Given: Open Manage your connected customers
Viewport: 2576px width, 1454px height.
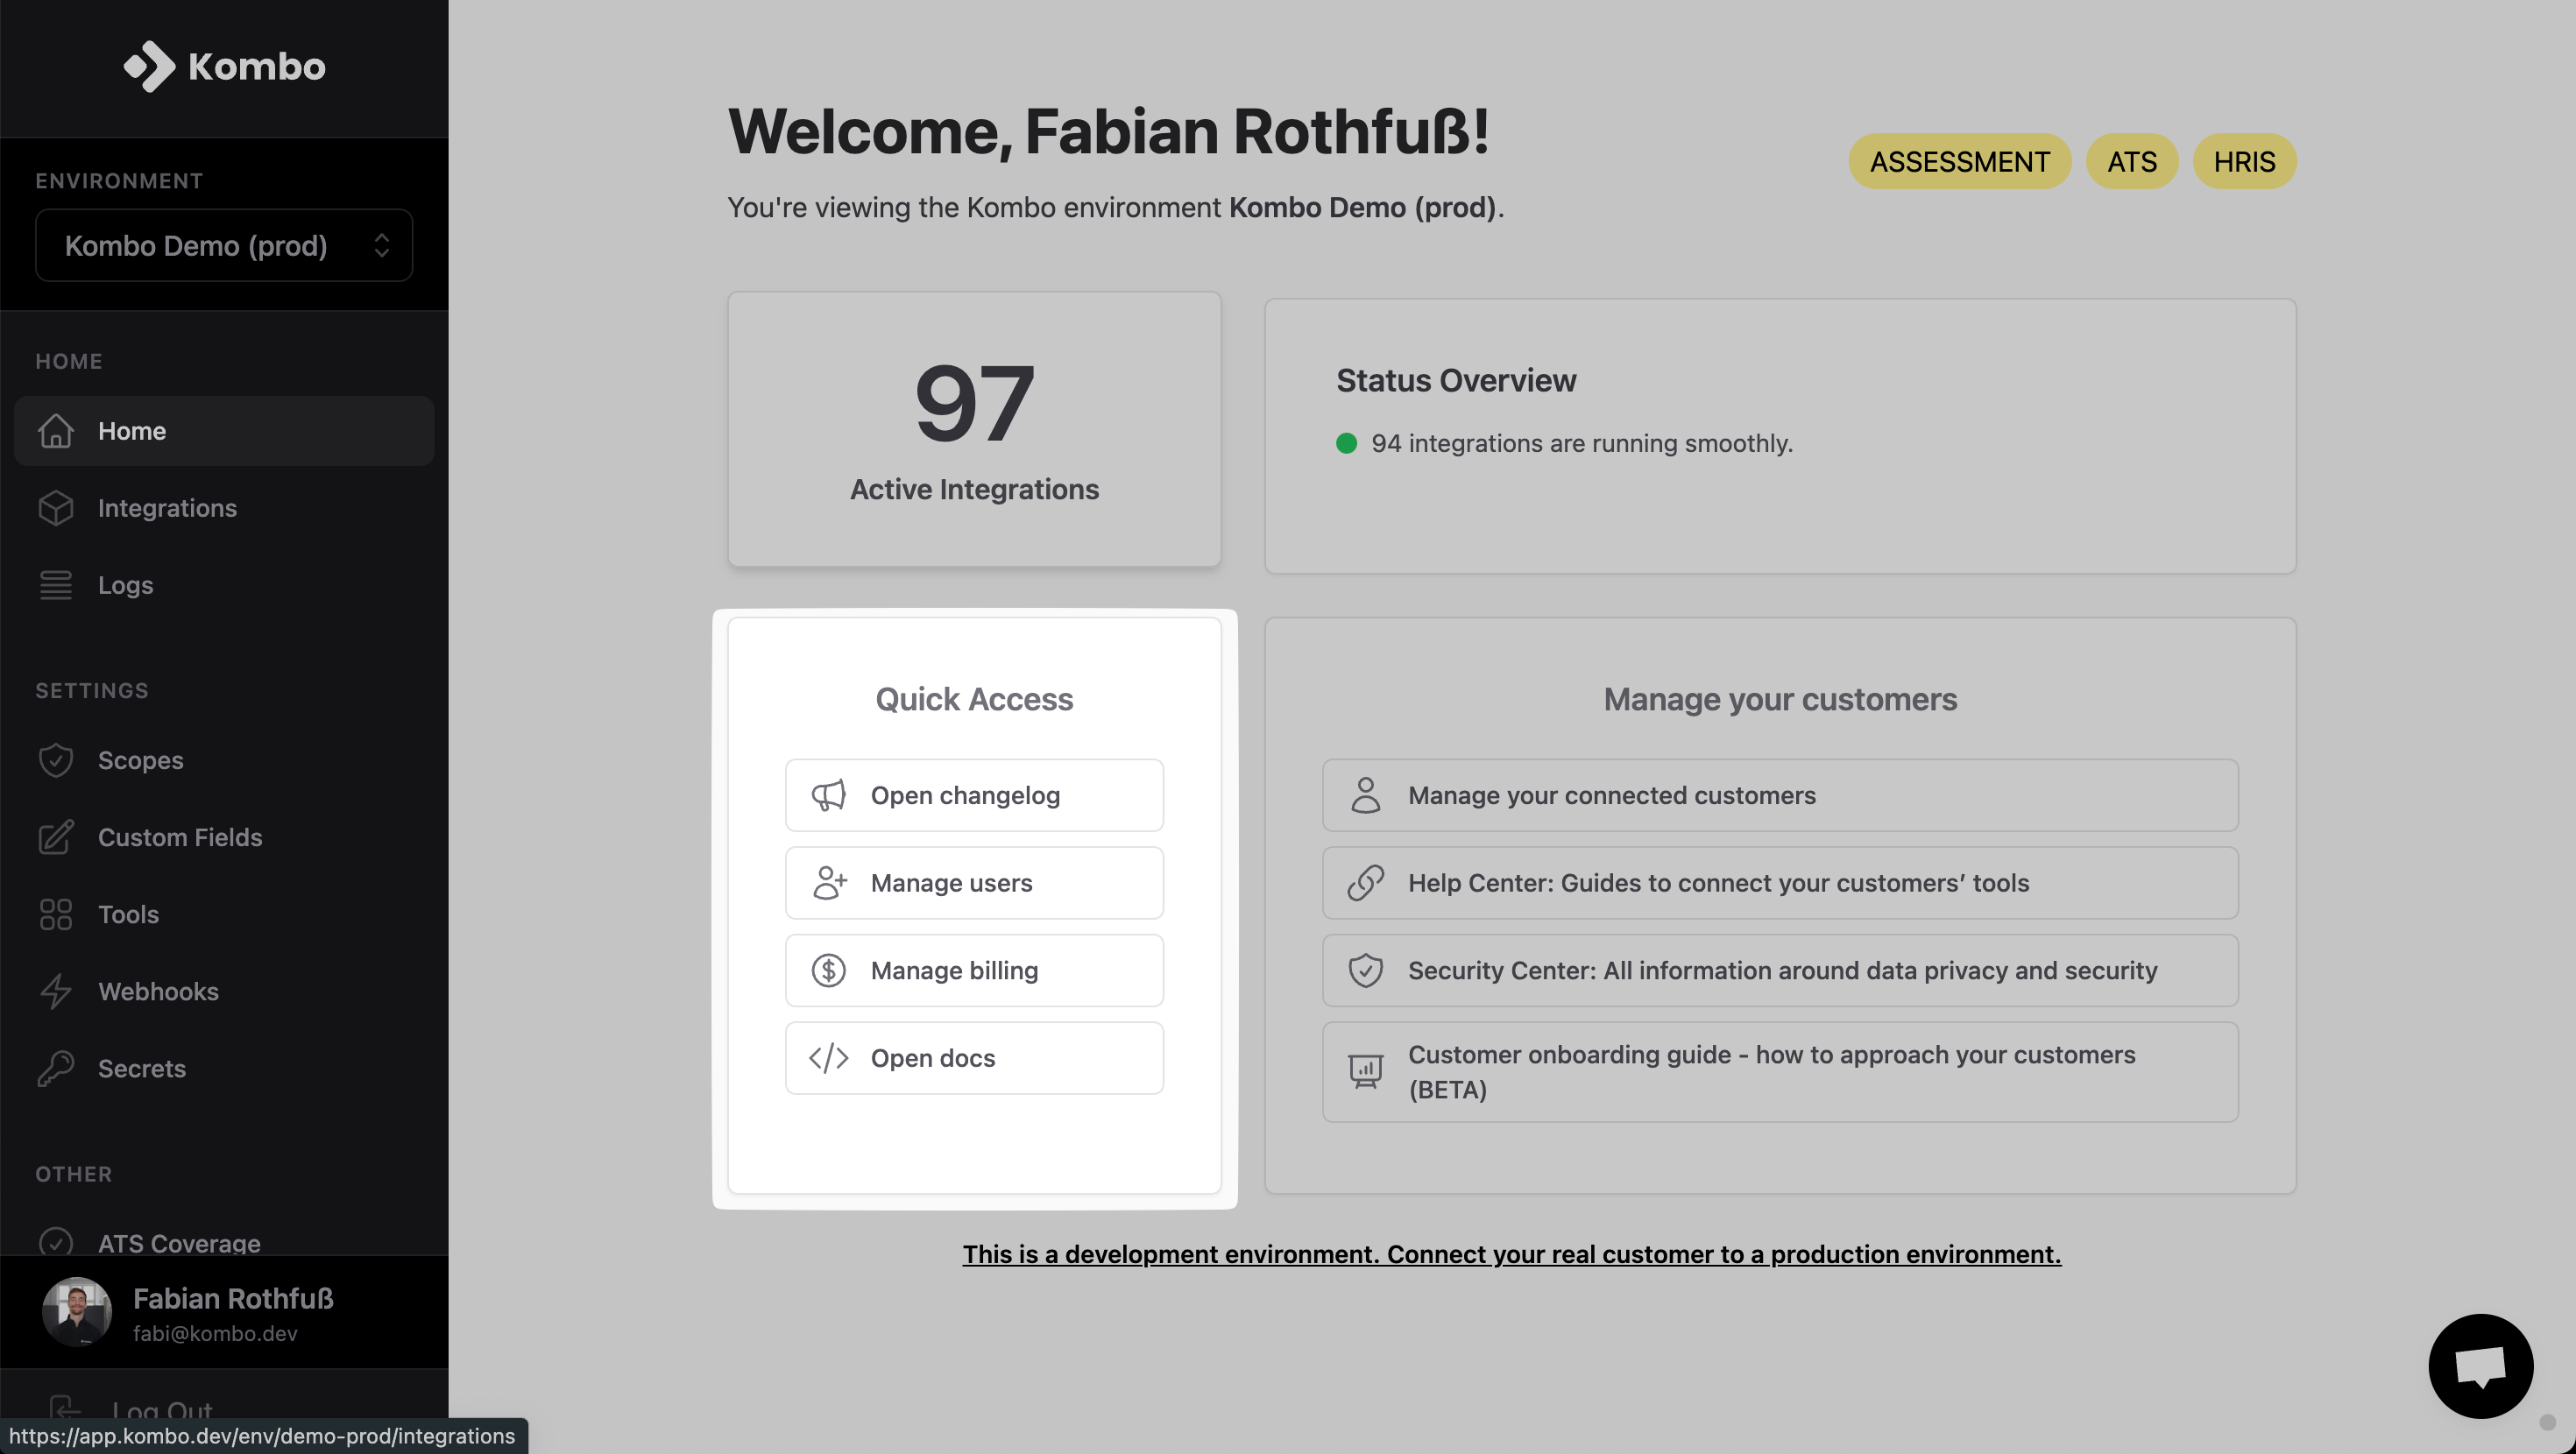Looking at the screenshot, I should click(1780, 795).
